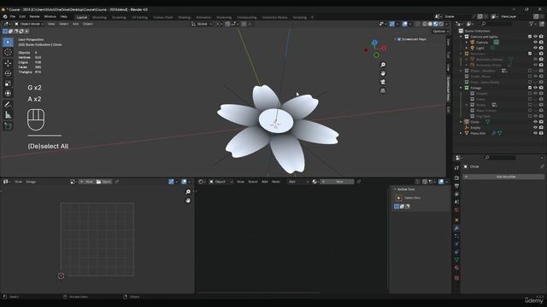Expand the Camera object in outliner
547x307 pixels.
(467, 43)
